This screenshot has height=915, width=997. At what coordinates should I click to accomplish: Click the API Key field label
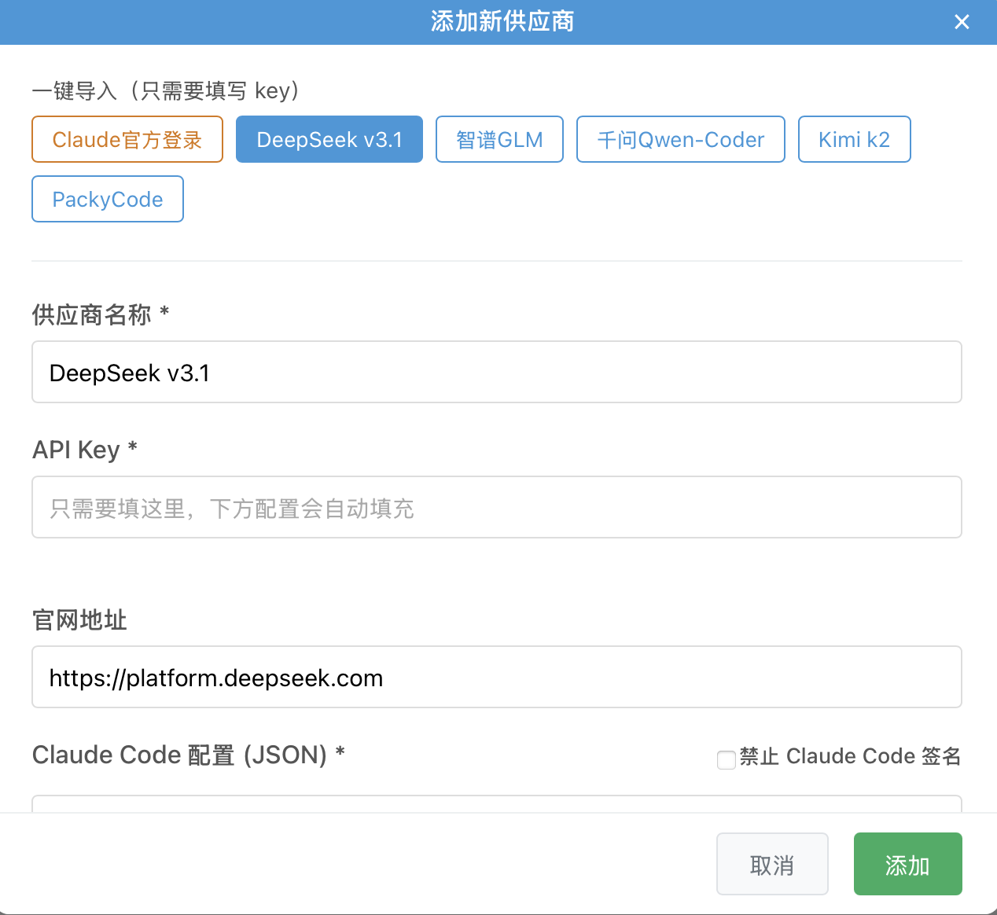click(x=76, y=450)
